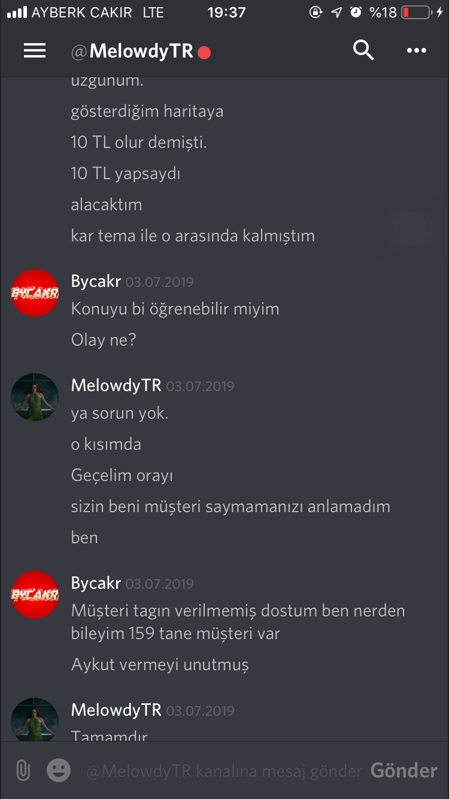
Task: Tap the alarm clock icon in status bar
Action: [356, 12]
